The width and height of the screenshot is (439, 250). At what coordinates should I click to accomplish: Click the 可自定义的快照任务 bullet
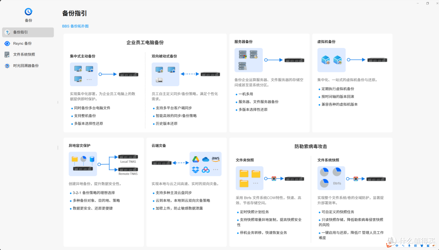tap(338, 212)
